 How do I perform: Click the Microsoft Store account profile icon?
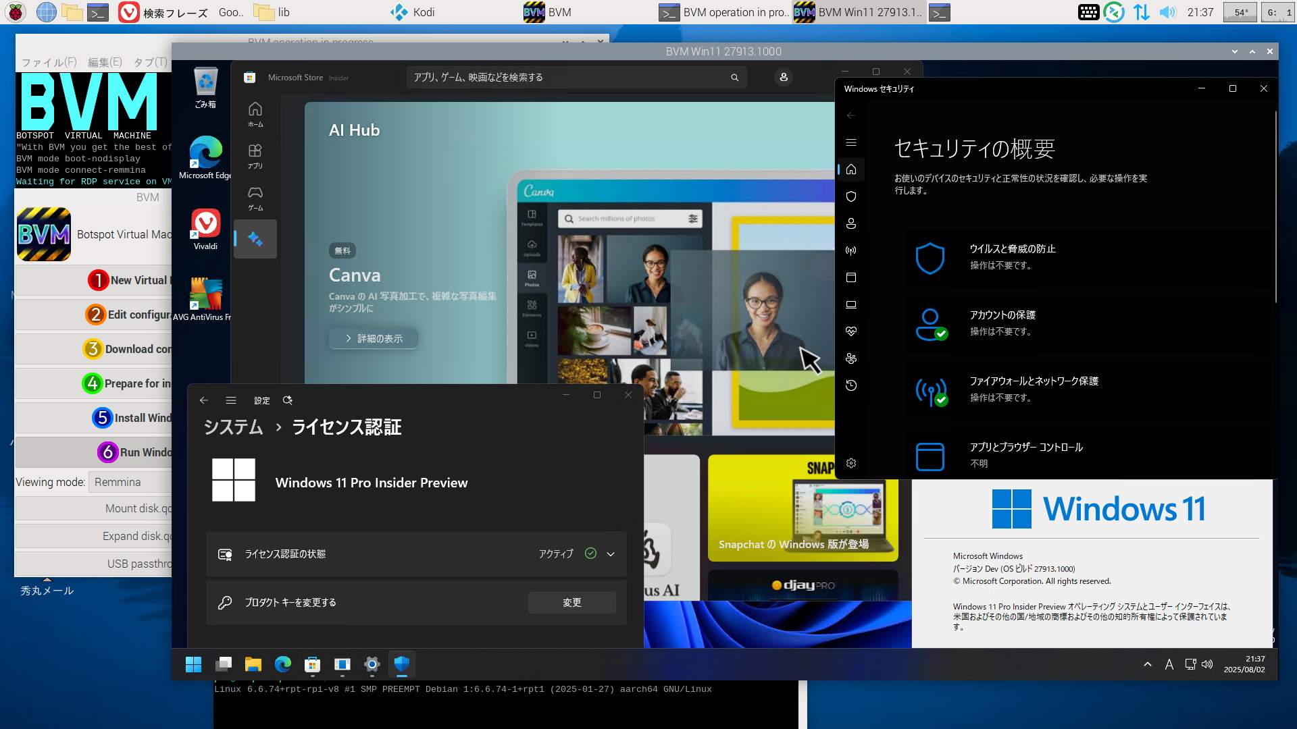(x=784, y=77)
